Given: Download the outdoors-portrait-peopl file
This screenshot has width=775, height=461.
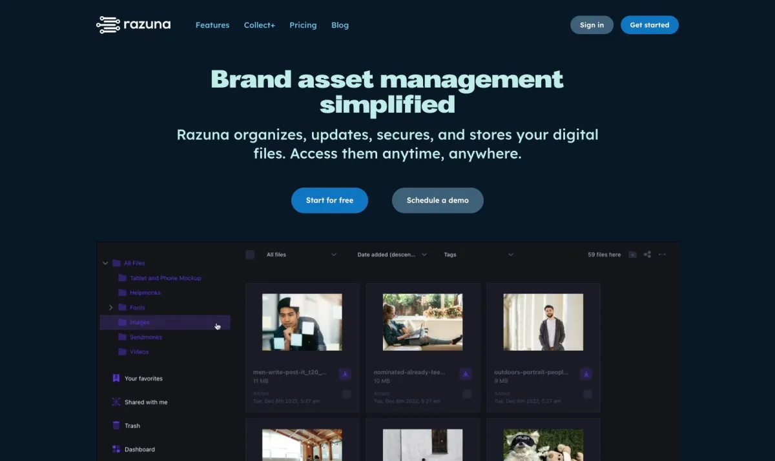Looking at the screenshot, I should click(586, 374).
